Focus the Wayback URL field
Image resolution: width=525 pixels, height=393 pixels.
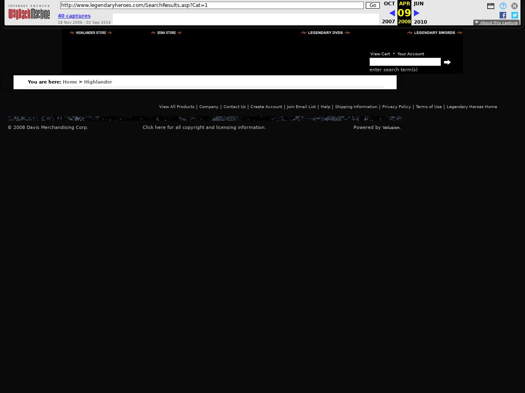pyautogui.click(x=212, y=5)
